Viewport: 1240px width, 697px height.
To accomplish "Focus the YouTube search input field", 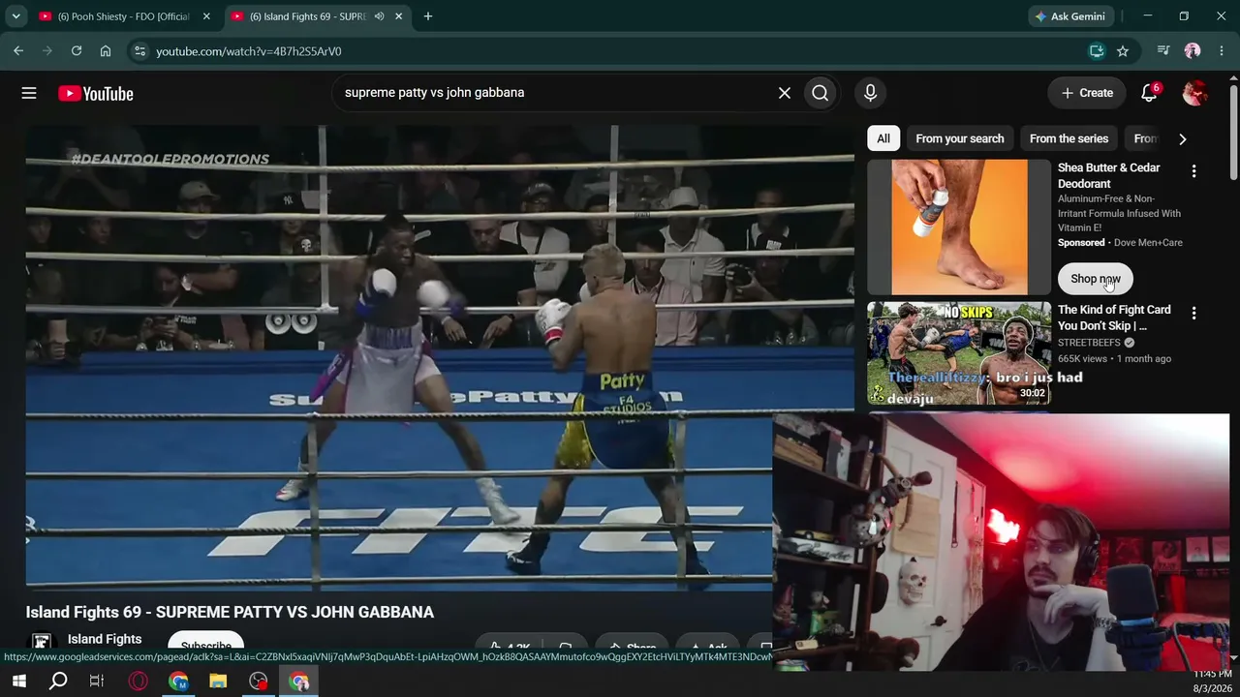I will coord(557,93).
